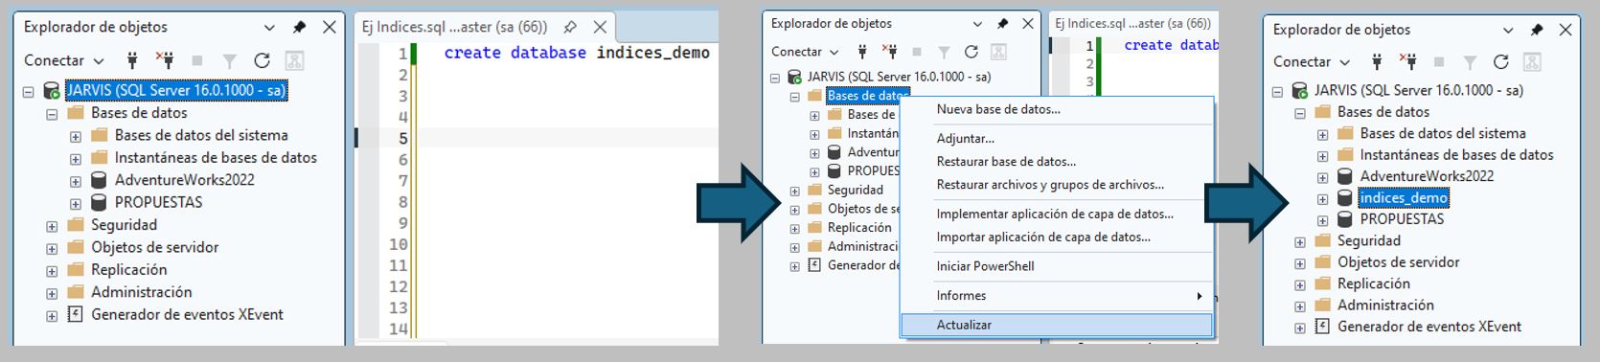Click stop square icon in left Explorador toolbar

click(197, 60)
